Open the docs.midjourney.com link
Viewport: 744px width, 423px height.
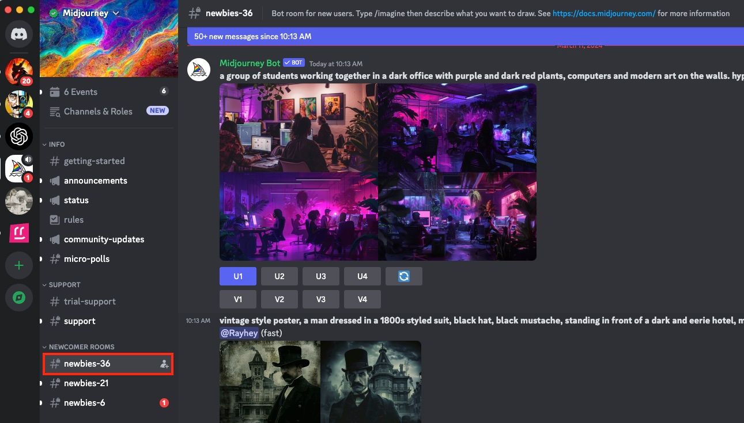pyautogui.click(x=604, y=13)
